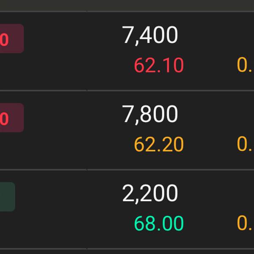Click the green 68.00 price
Viewport: 254px width, 254px height.
click(159, 224)
